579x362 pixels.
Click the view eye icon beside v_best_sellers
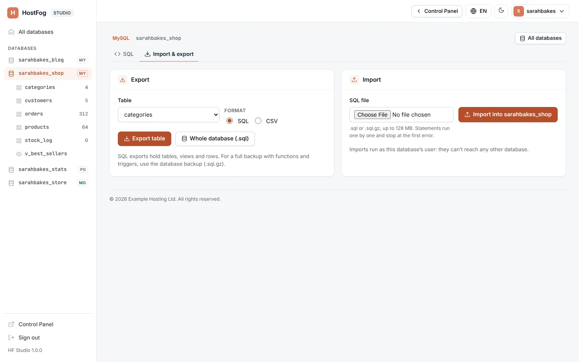(x=19, y=154)
